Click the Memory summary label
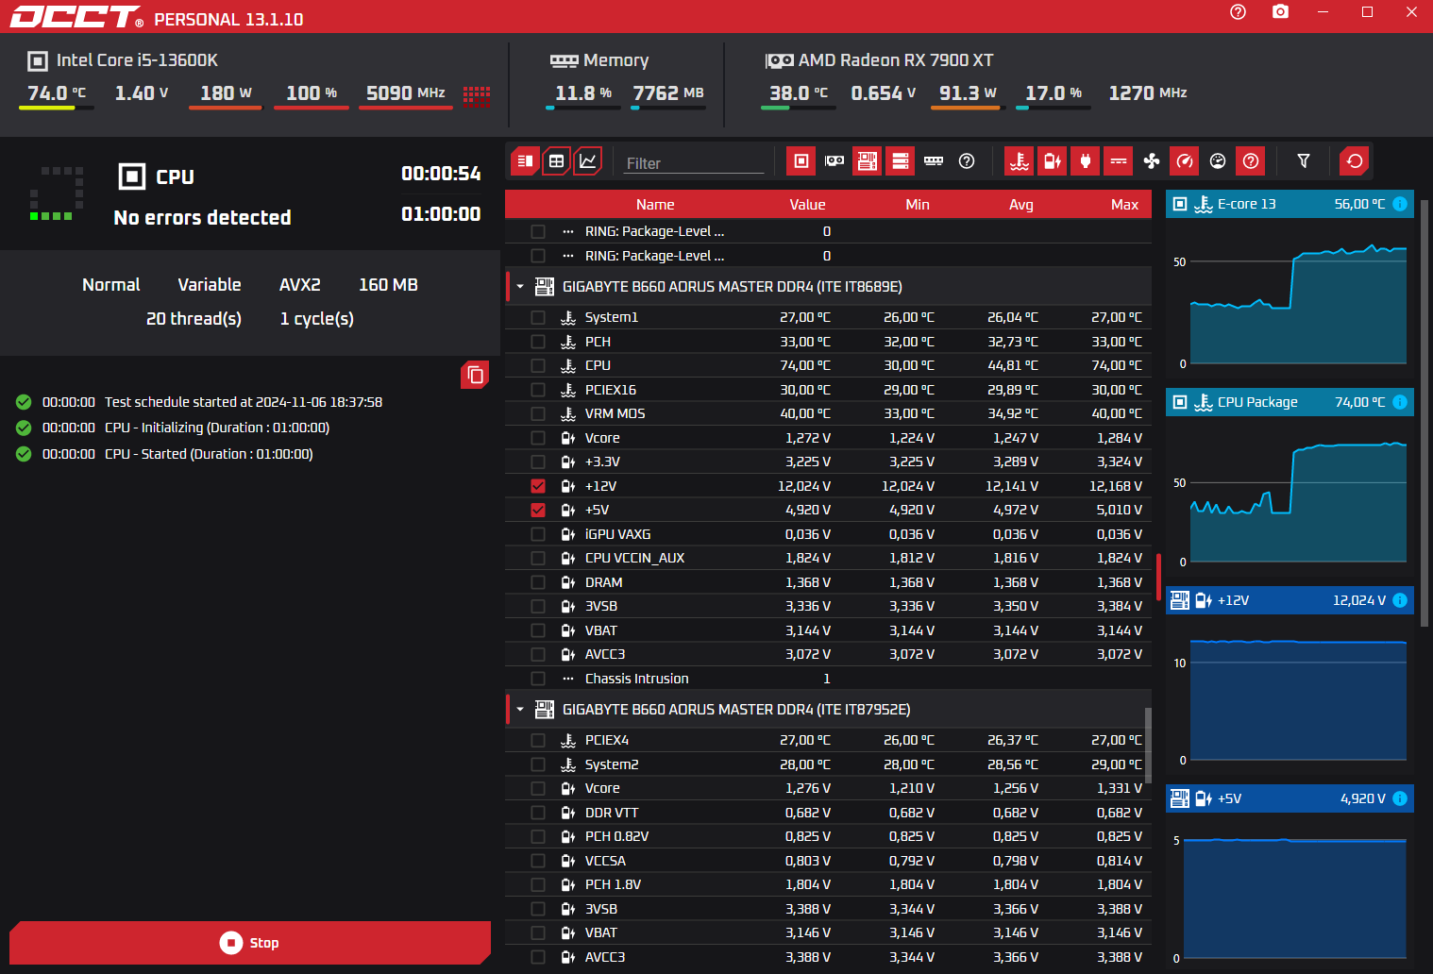This screenshot has height=974, width=1433. click(x=615, y=60)
